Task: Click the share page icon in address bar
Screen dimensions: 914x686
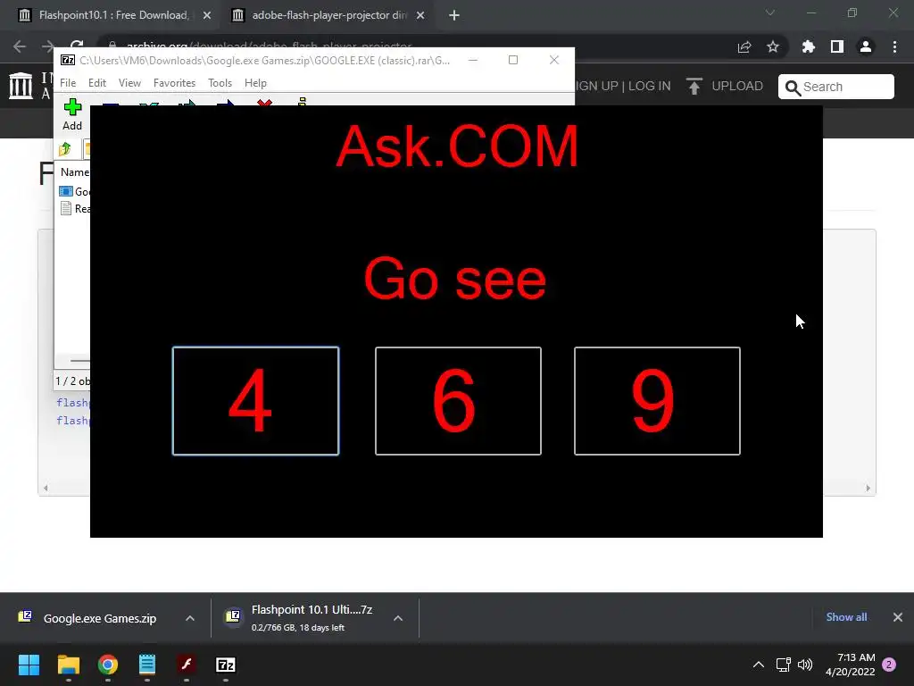Action: click(744, 46)
